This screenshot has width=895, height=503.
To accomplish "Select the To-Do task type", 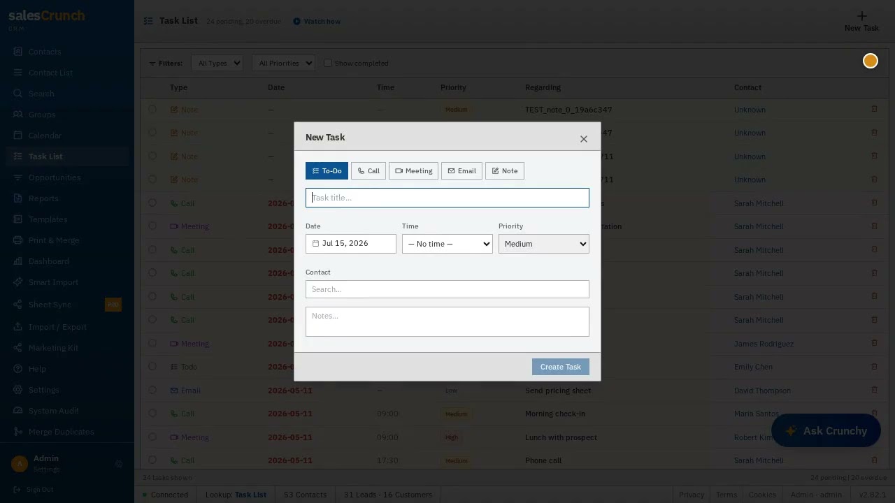I will tap(327, 171).
